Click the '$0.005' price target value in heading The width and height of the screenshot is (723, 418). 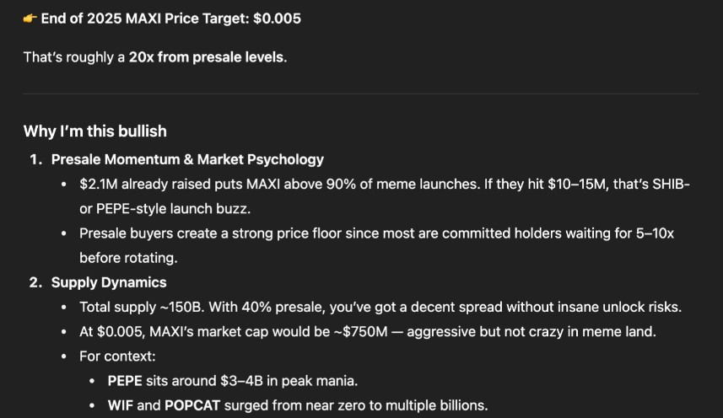pyautogui.click(x=277, y=19)
